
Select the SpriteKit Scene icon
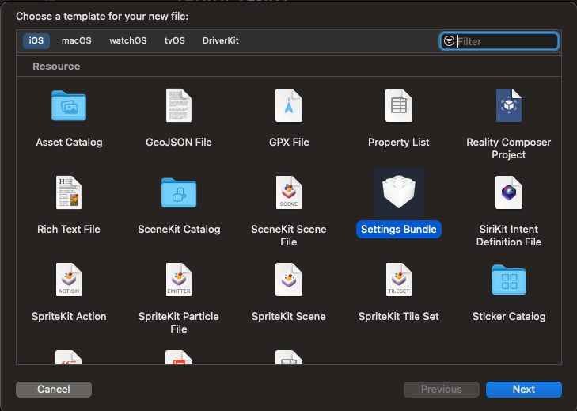[x=289, y=280]
